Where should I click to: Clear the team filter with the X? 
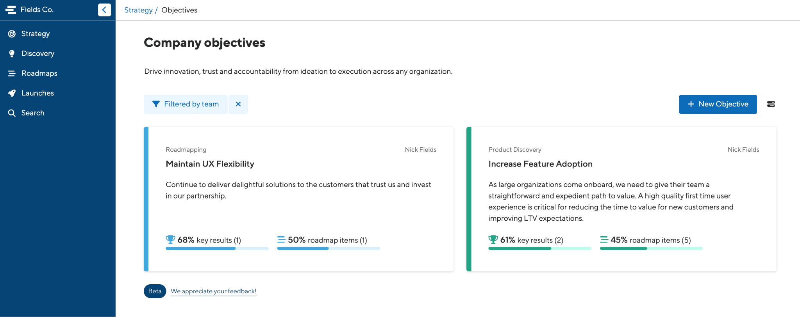(x=238, y=104)
